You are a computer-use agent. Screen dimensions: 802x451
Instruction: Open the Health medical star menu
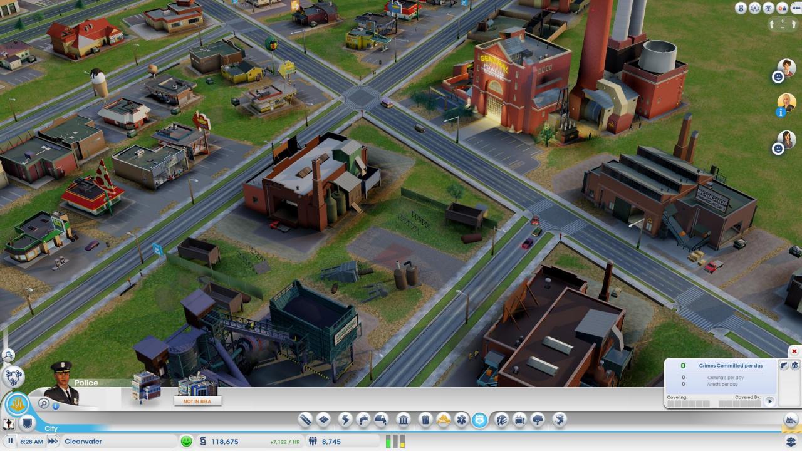click(461, 420)
